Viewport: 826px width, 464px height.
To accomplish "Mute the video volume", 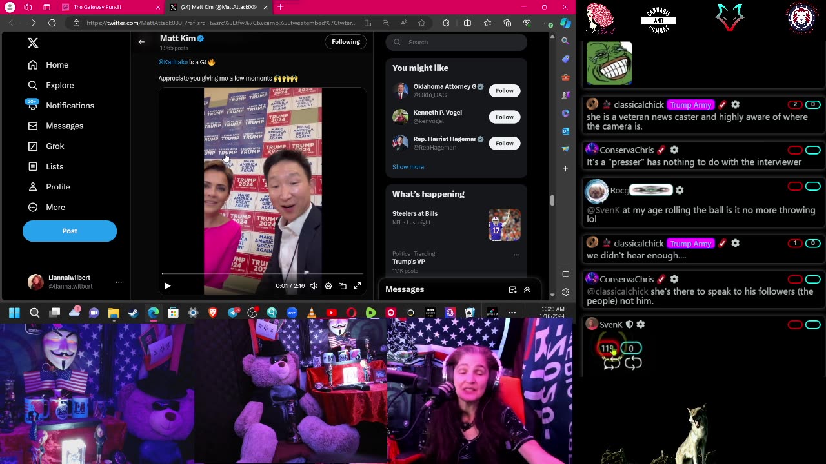I will click(314, 286).
